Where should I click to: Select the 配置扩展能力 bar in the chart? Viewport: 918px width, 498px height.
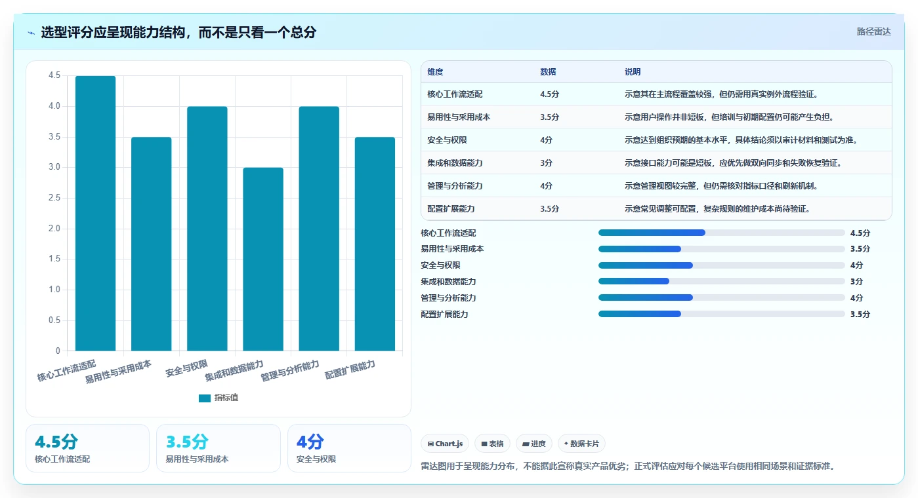375,244
